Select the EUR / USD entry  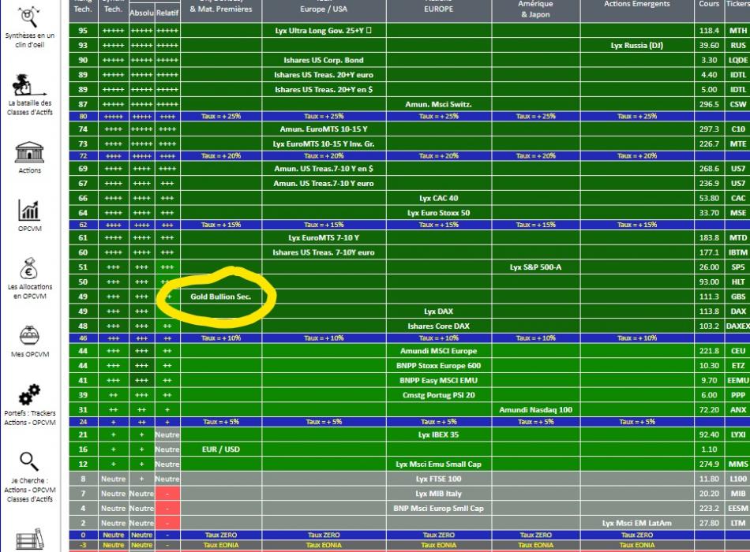(221, 450)
